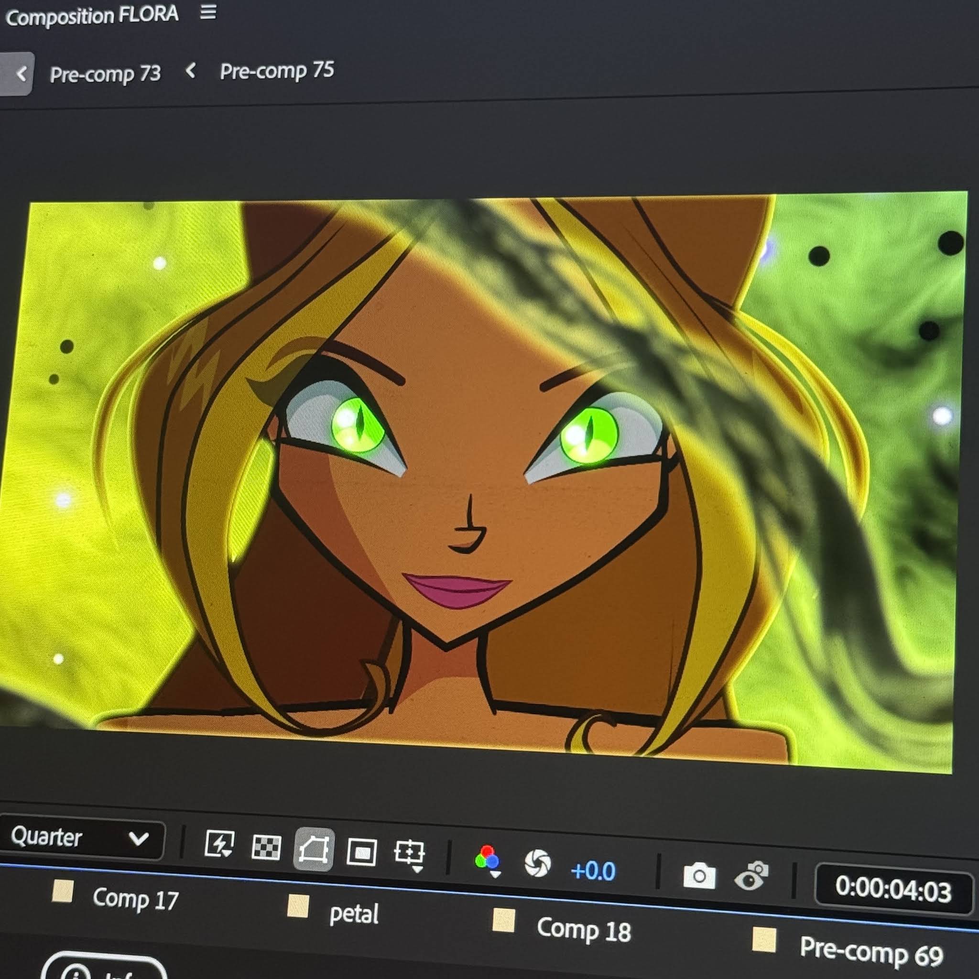Switch to the Comp 17 tab
The width and height of the screenshot is (979, 979).
[135, 900]
